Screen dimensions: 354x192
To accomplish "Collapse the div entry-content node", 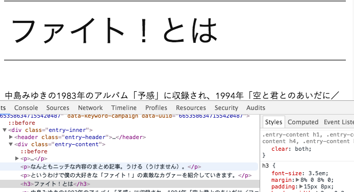I will pyautogui.click(x=11, y=144).
